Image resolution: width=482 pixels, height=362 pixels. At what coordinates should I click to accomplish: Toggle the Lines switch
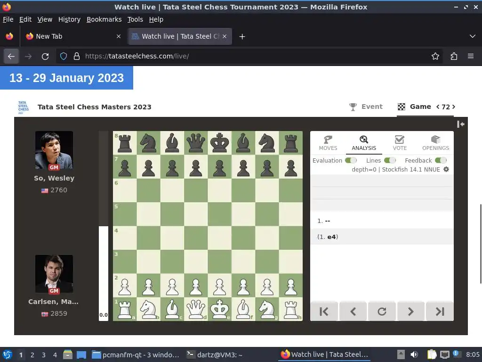point(390,160)
